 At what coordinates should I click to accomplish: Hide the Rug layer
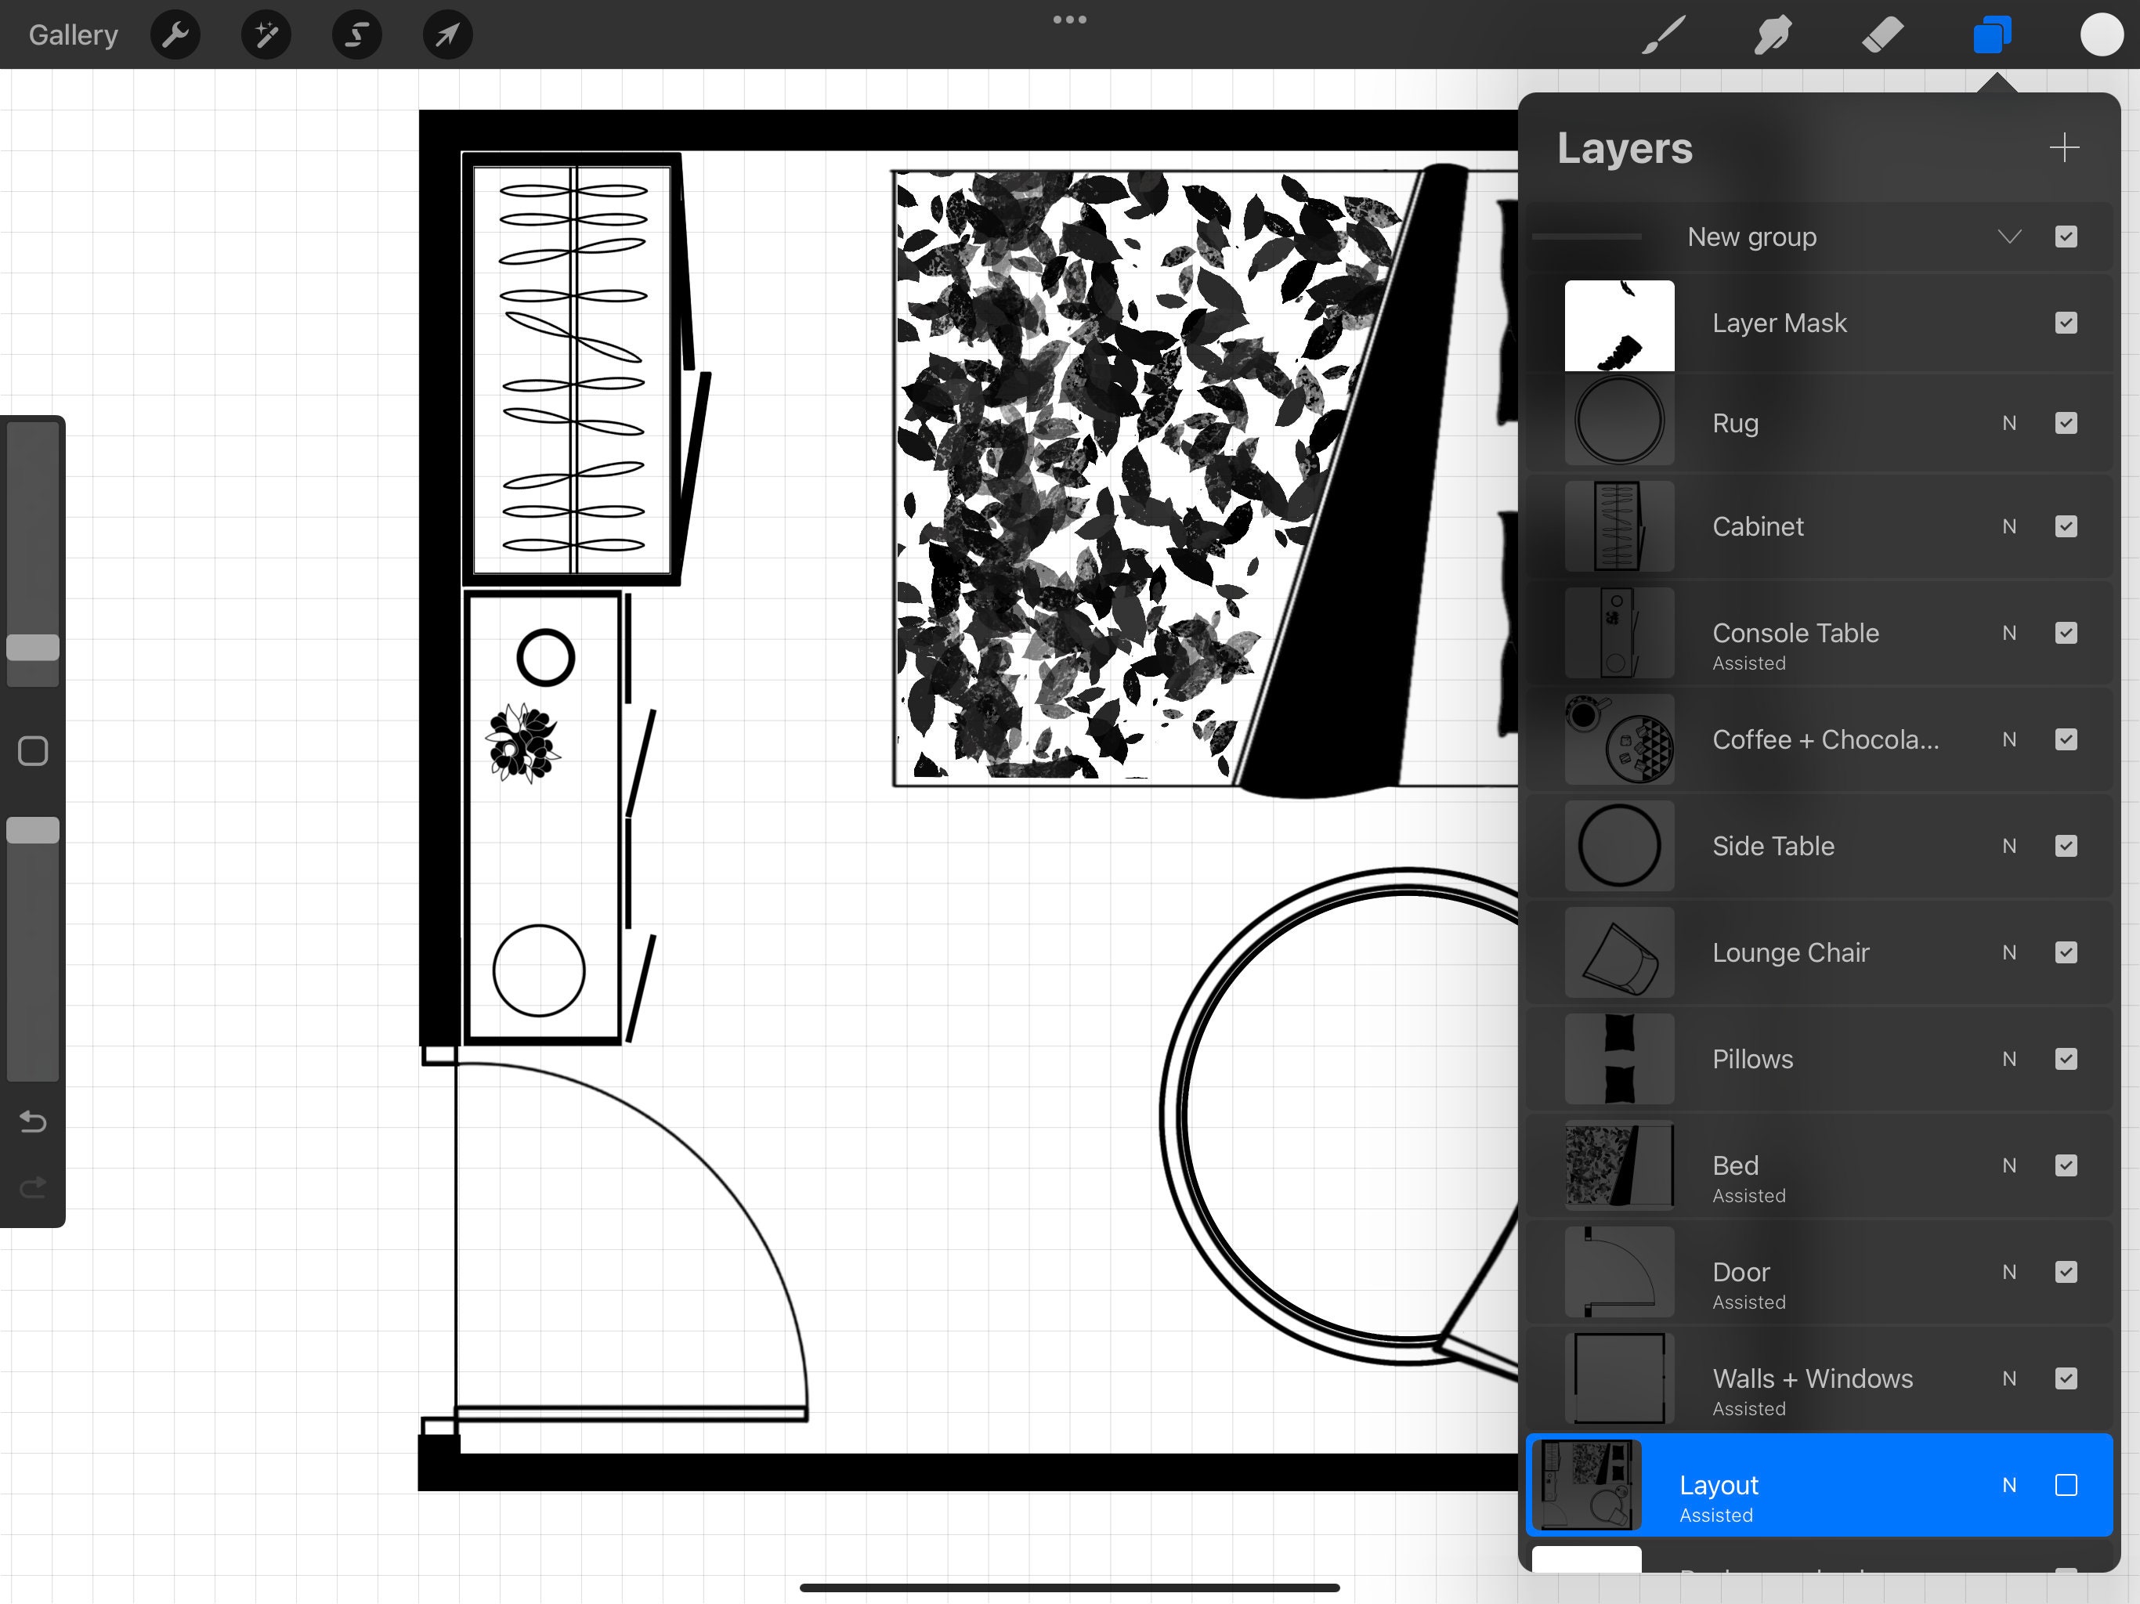point(2066,423)
